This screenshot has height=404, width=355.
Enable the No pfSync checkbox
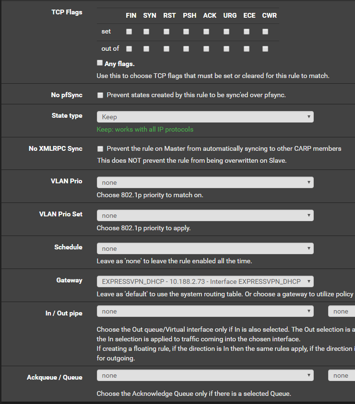(100, 95)
